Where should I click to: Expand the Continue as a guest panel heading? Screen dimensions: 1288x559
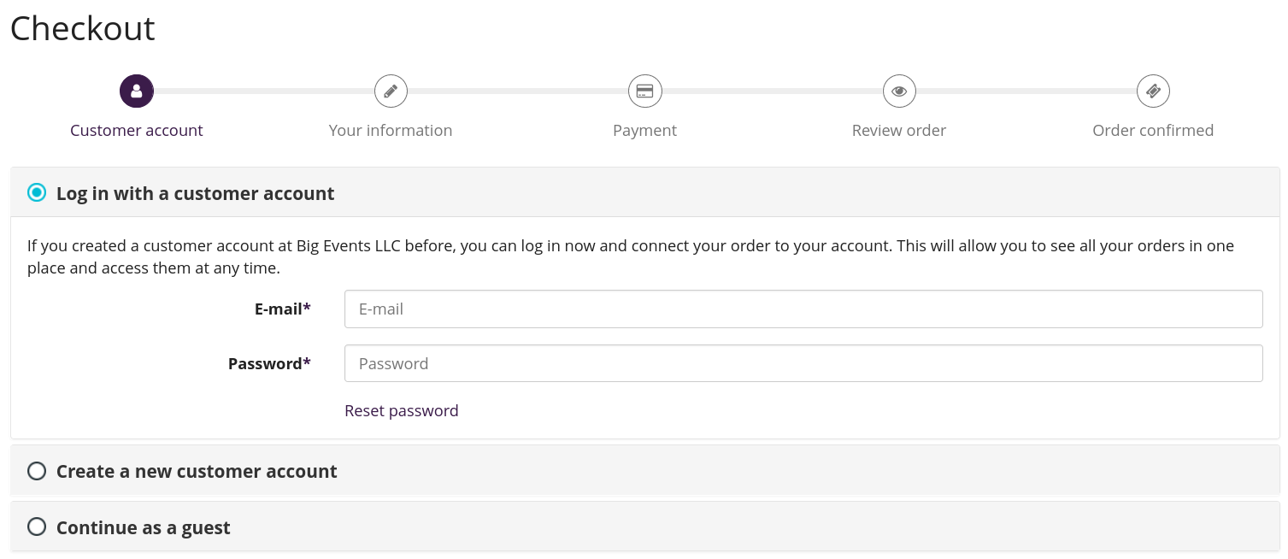pyautogui.click(x=144, y=527)
